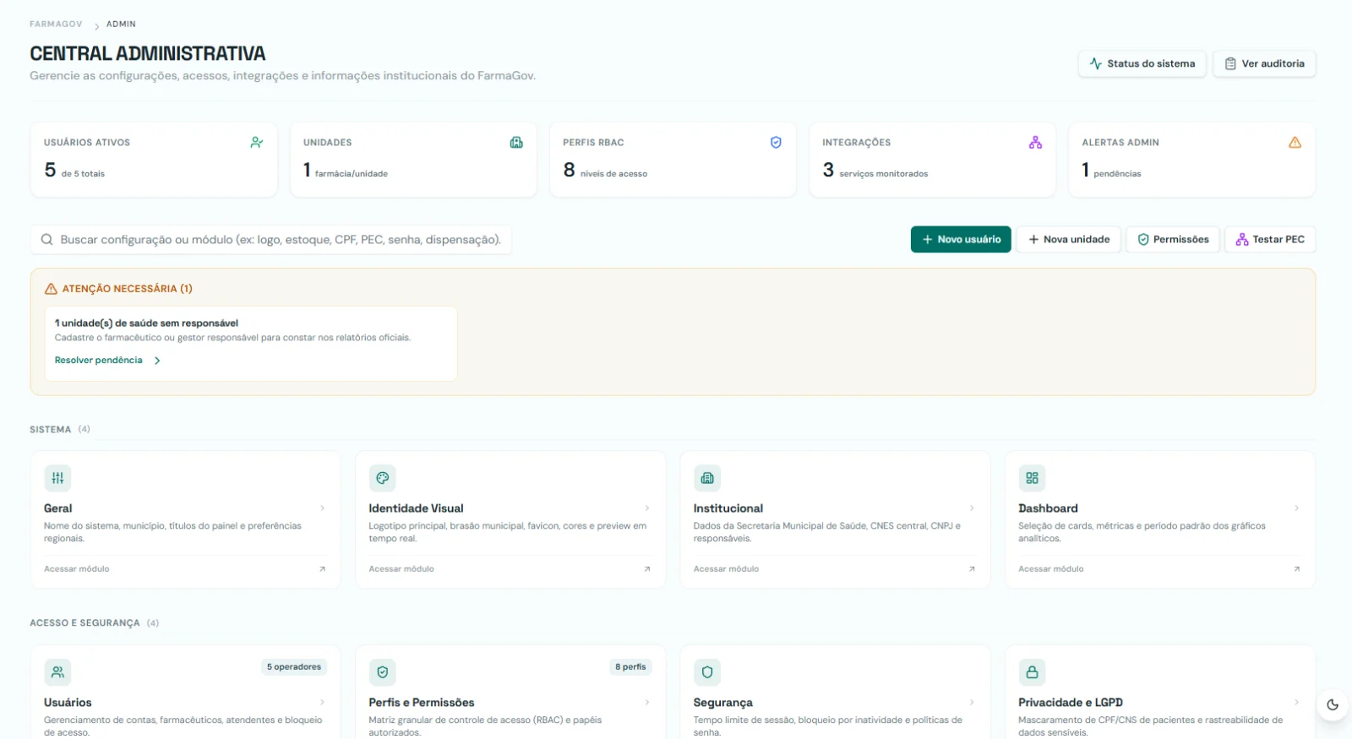Select the ADMIN breadcrumb item
1352x739 pixels.
(121, 24)
